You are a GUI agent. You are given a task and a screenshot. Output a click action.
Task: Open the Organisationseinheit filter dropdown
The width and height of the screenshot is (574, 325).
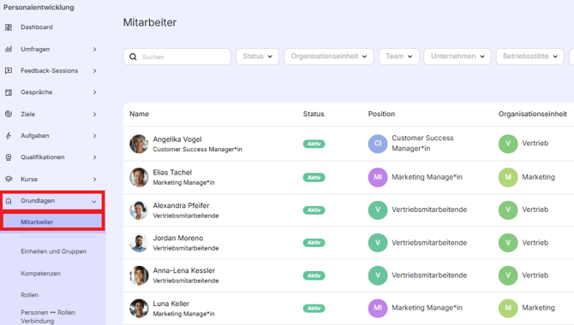coord(329,56)
